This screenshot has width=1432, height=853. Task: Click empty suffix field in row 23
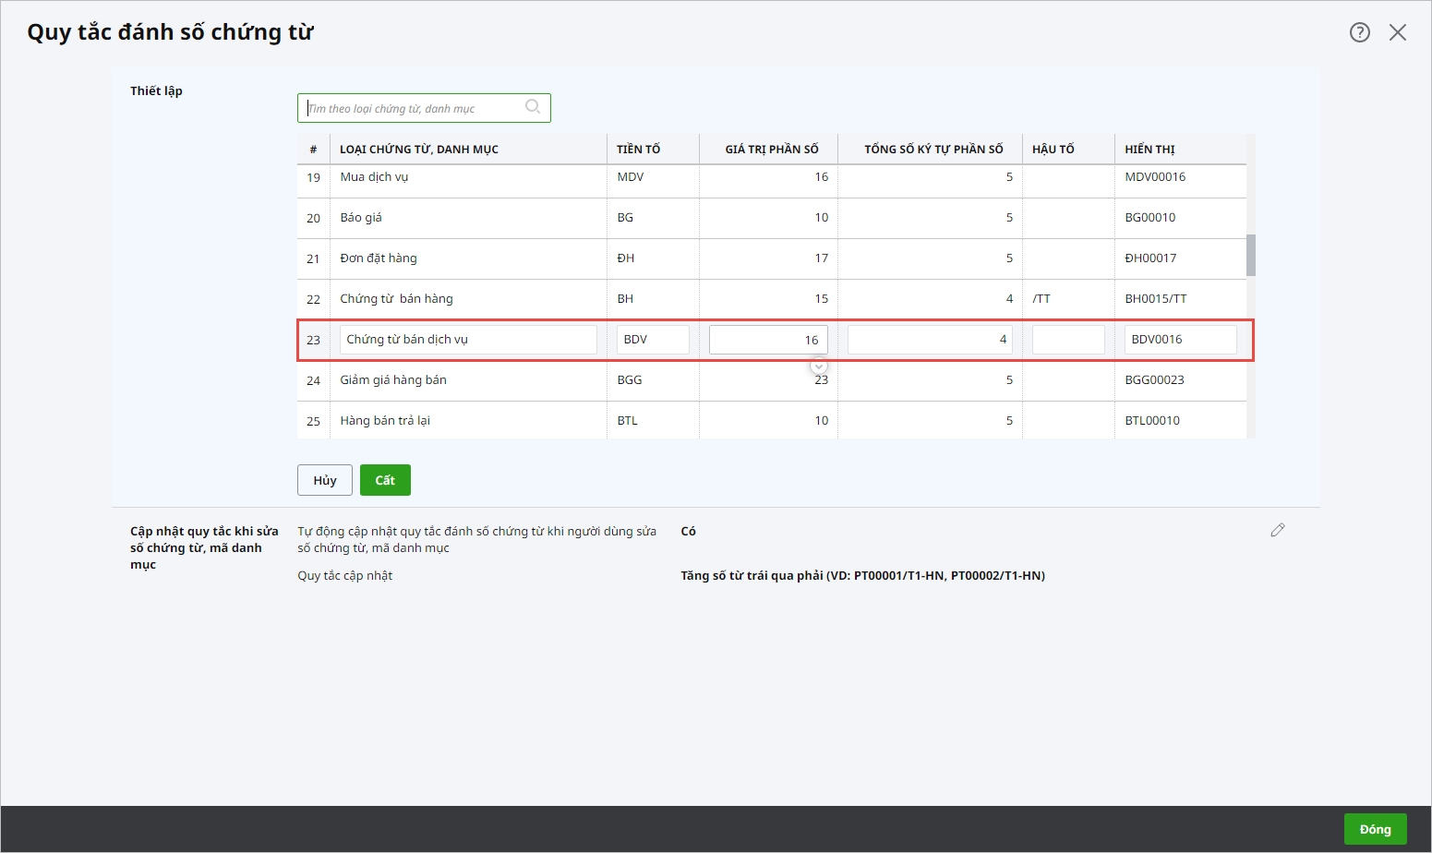pyautogui.click(x=1068, y=340)
